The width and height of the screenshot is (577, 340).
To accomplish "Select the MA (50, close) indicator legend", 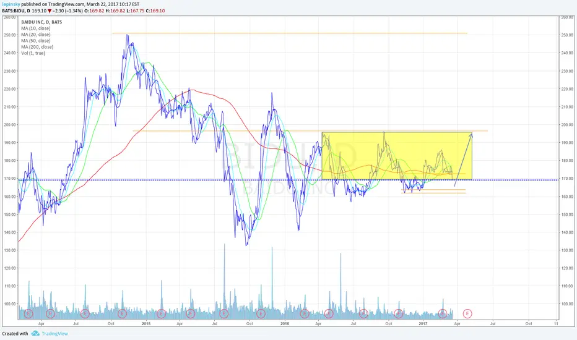I will (x=36, y=41).
